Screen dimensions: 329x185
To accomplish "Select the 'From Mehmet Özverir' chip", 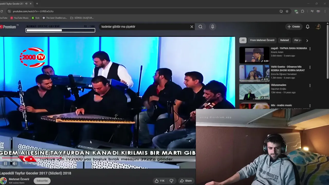I will click(x=262, y=40).
